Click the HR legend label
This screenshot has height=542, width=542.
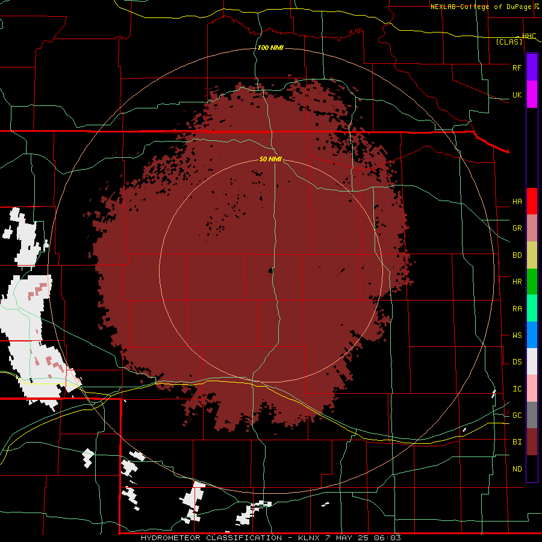coord(517,282)
